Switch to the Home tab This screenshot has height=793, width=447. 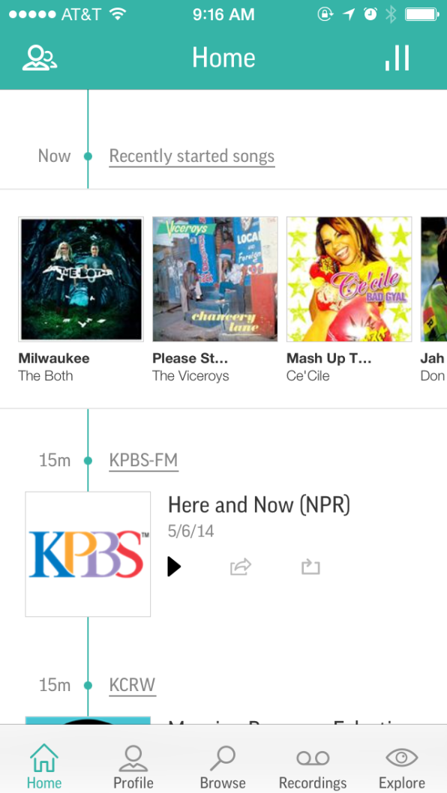44,766
